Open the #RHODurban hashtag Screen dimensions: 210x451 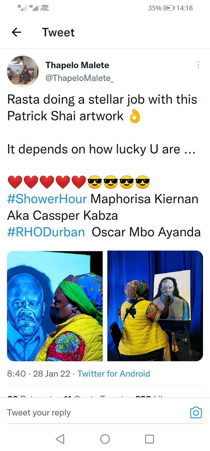coord(46,232)
